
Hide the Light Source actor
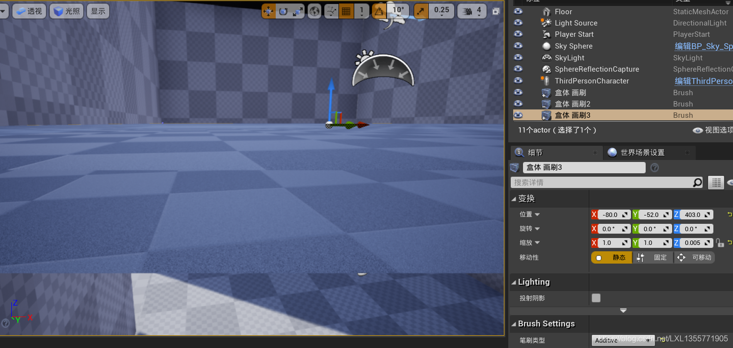click(518, 23)
